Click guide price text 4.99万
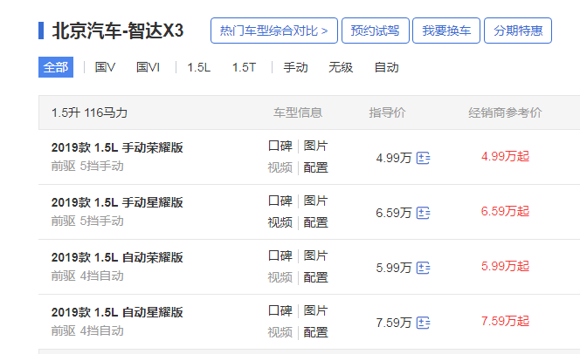580x354 pixels. pyautogui.click(x=394, y=158)
